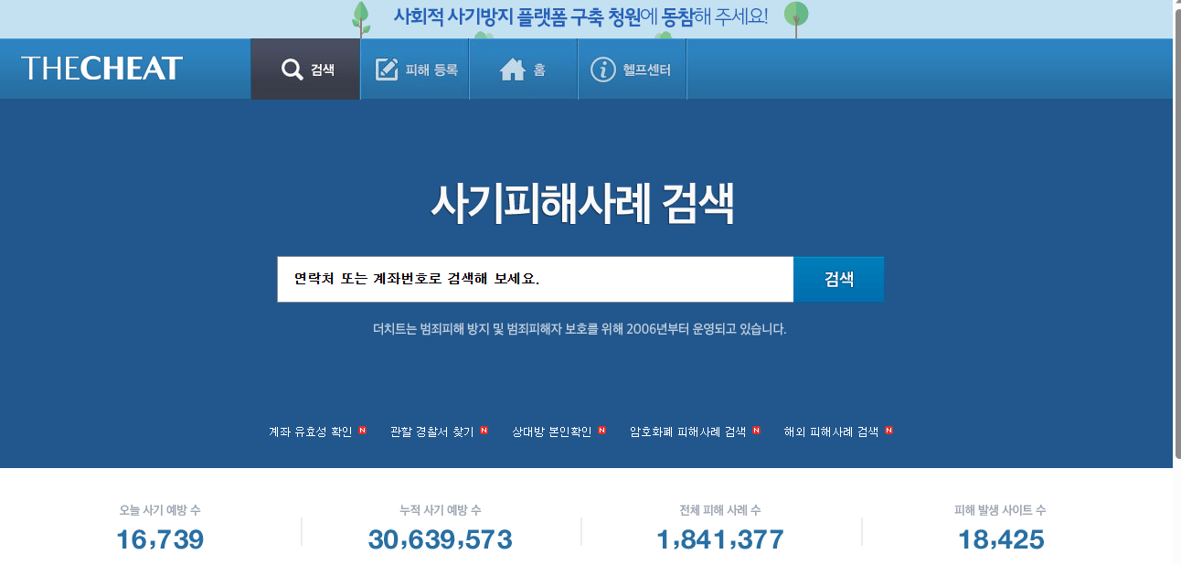1181x565 pixels.
Task: Click the blue 검색 submit button
Action: [838, 279]
